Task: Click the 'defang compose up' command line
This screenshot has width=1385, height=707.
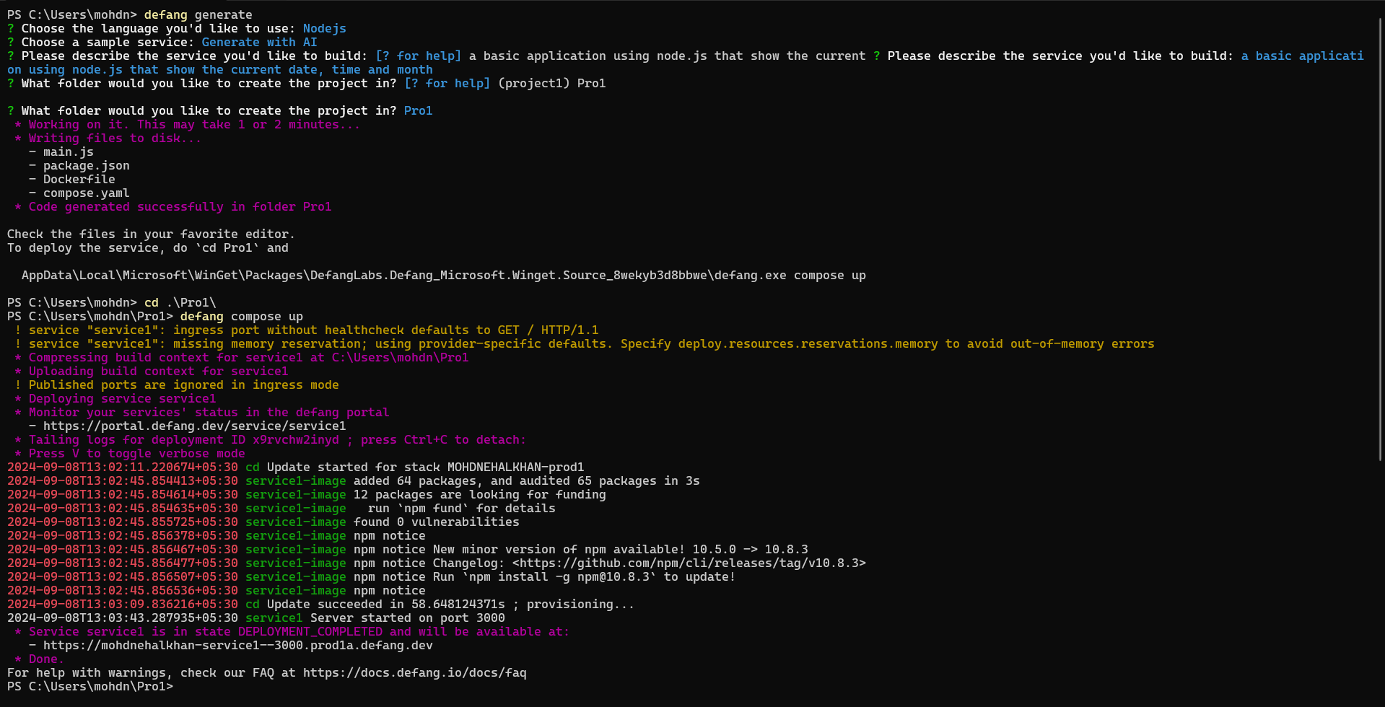Action: pyautogui.click(x=242, y=316)
